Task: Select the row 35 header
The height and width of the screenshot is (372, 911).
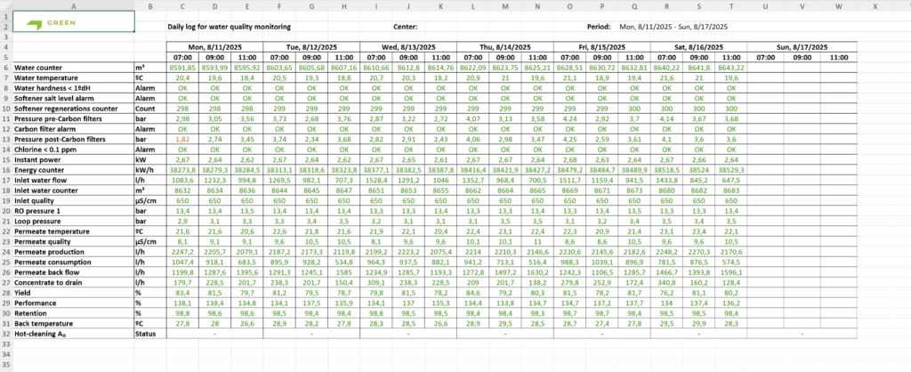Action: click(5, 367)
